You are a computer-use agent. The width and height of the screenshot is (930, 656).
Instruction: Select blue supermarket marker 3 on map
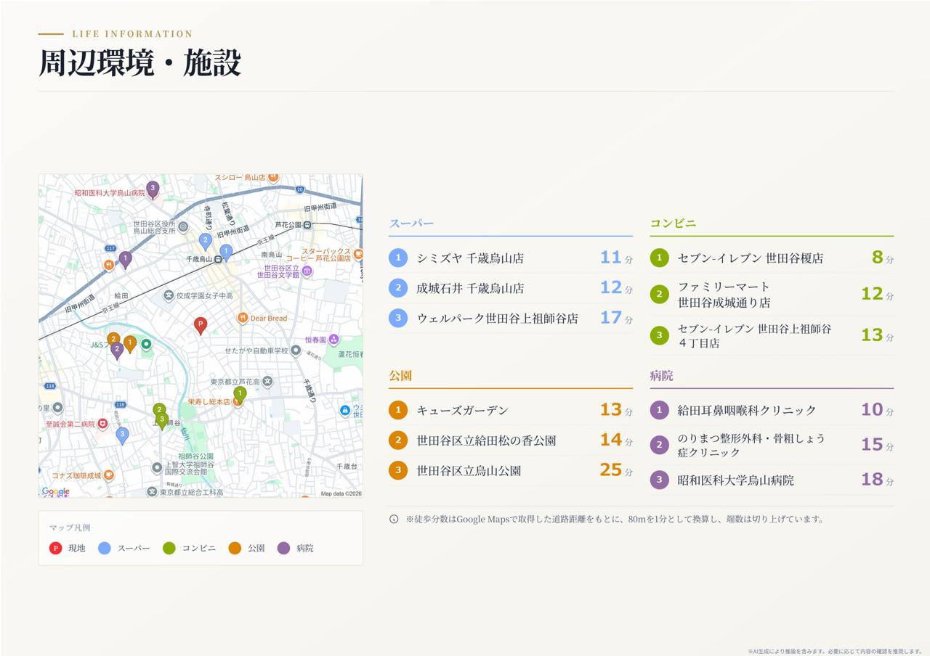click(122, 435)
